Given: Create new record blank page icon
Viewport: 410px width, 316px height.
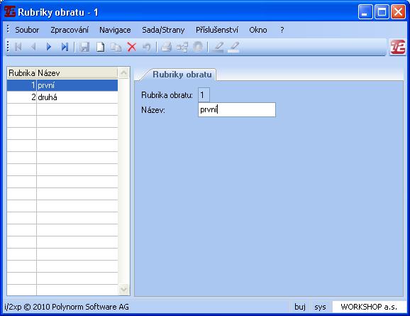Looking at the screenshot, I should [x=101, y=47].
